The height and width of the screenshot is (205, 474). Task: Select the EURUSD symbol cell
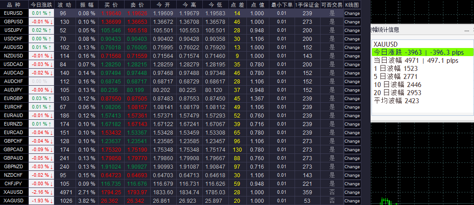click(13, 13)
